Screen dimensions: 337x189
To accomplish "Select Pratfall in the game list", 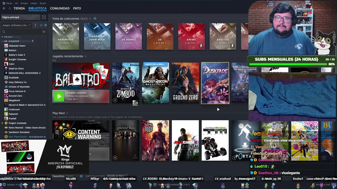I will click(12, 119).
